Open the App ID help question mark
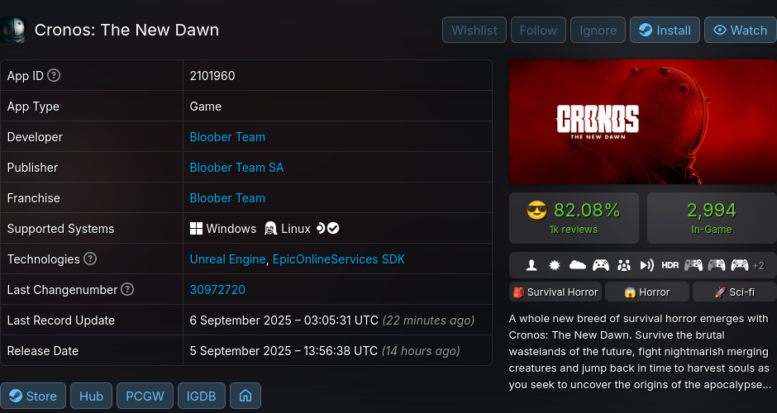Image resolution: width=777 pixels, height=413 pixels. [x=54, y=75]
